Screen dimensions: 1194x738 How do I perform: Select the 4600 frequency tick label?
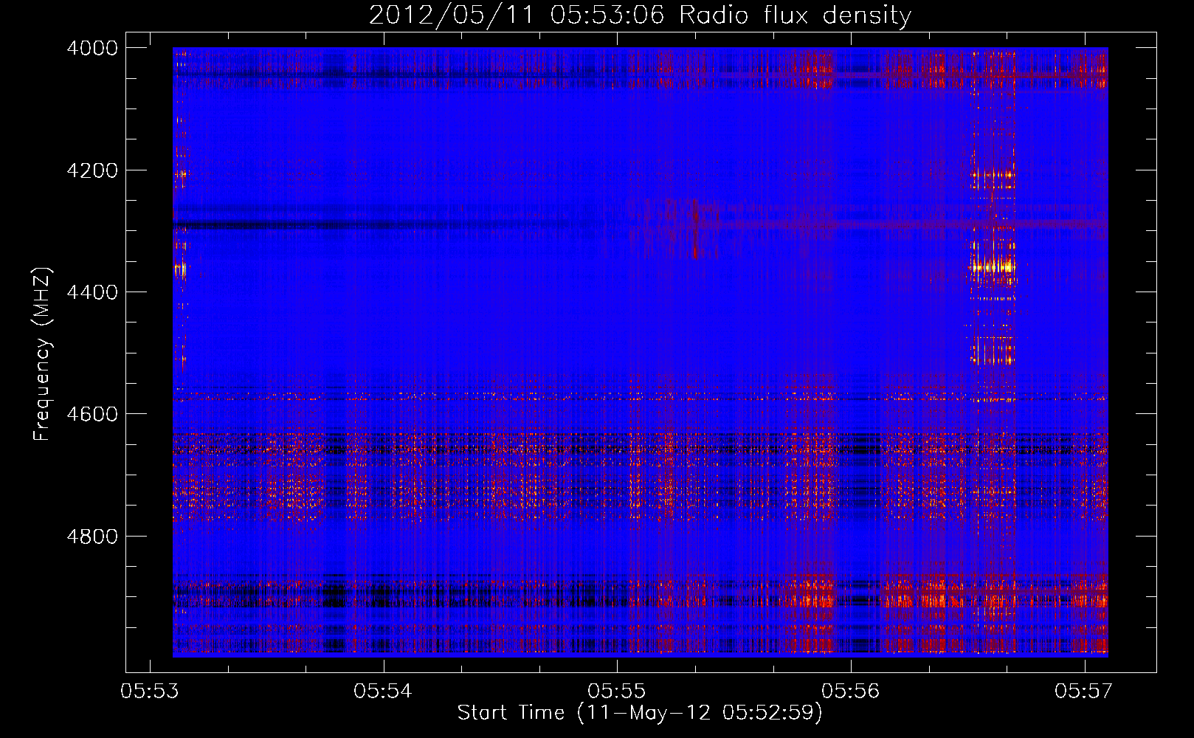point(92,414)
